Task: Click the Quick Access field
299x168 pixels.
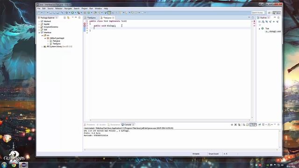Action: point(258,13)
